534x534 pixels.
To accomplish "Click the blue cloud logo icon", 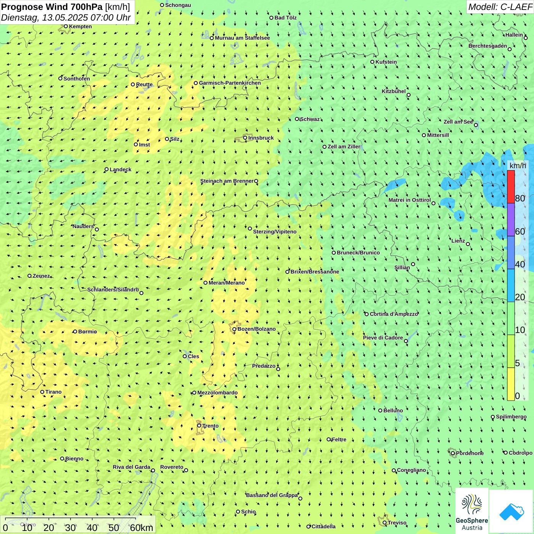I will (511, 511).
